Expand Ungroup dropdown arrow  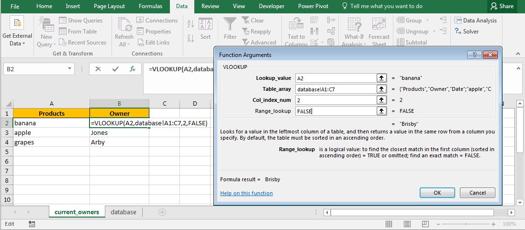[434, 32]
